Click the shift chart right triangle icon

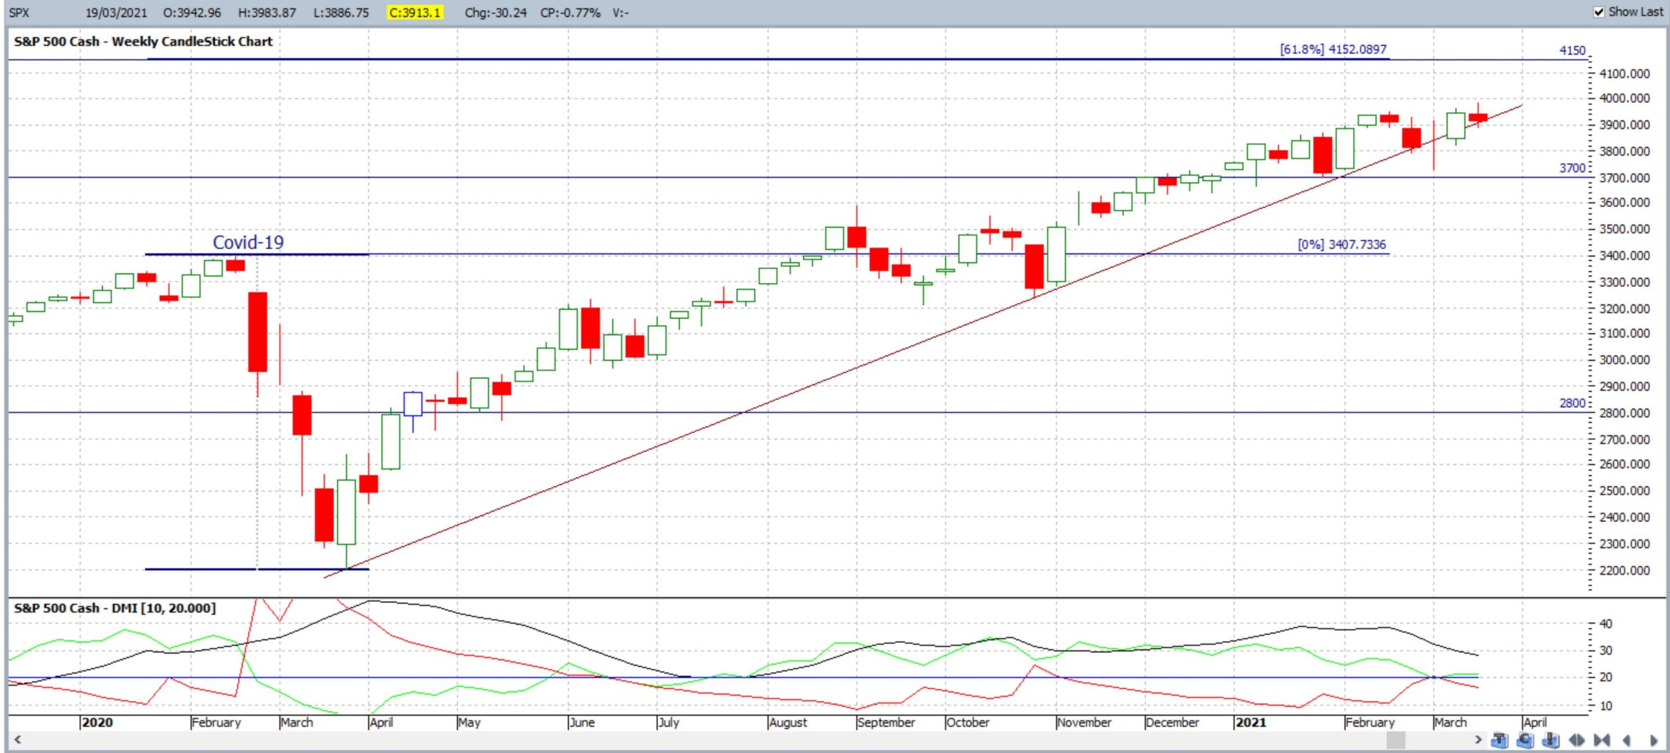(1653, 740)
